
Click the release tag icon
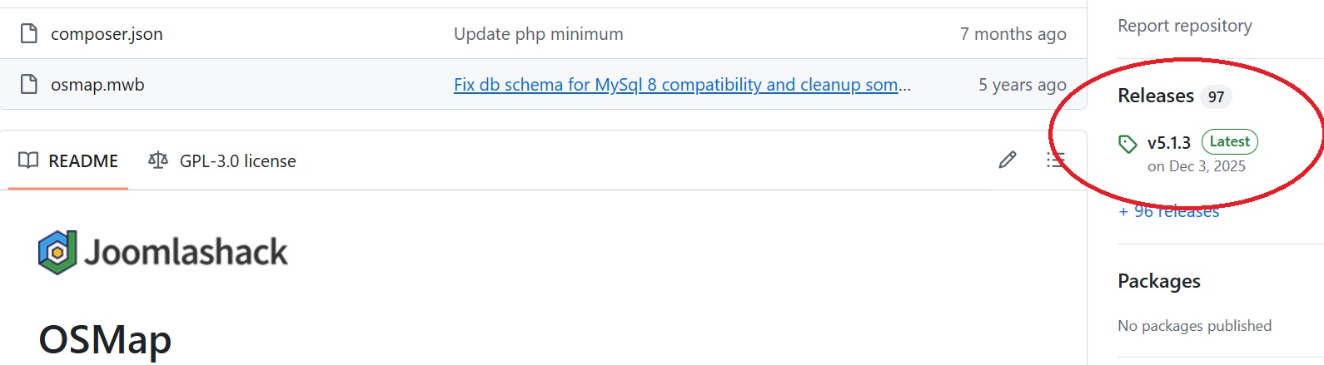(x=1127, y=144)
